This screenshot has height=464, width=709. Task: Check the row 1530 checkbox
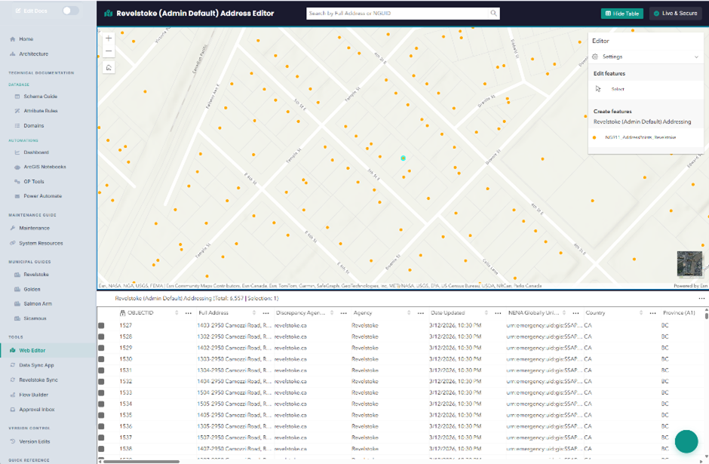(101, 359)
